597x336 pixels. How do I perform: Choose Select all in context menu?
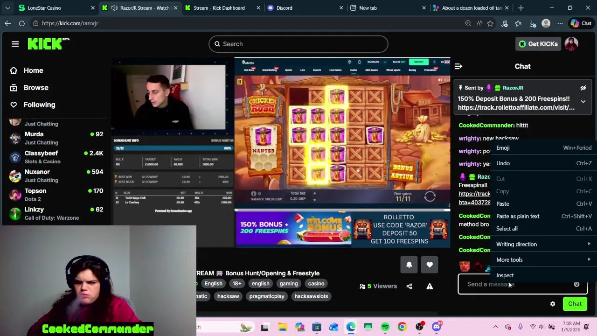coord(544,229)
